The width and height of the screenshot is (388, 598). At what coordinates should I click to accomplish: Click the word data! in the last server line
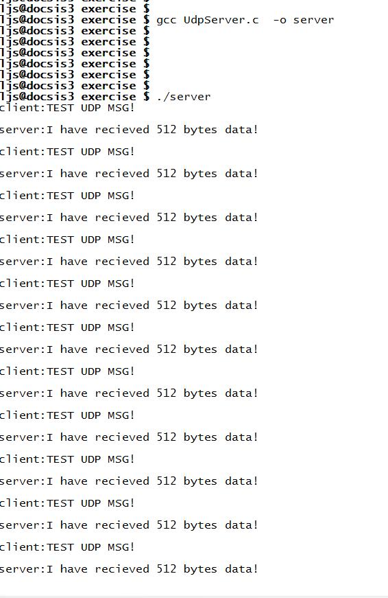pyautogui.click(x=241, y=569)
